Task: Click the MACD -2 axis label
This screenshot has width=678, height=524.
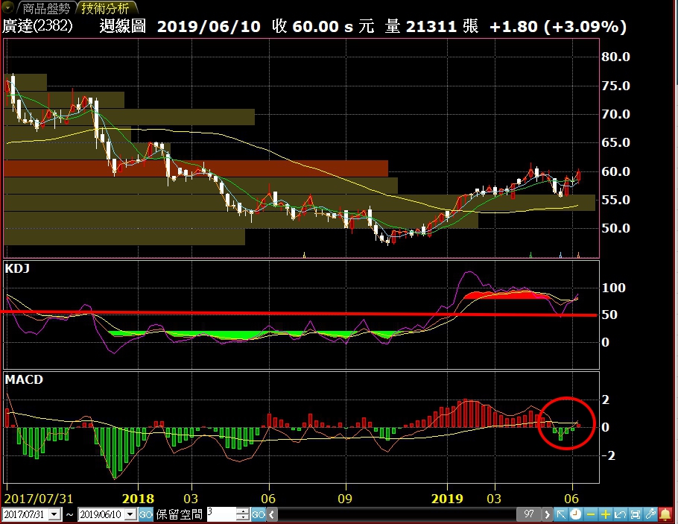Action: coord(608,455)
